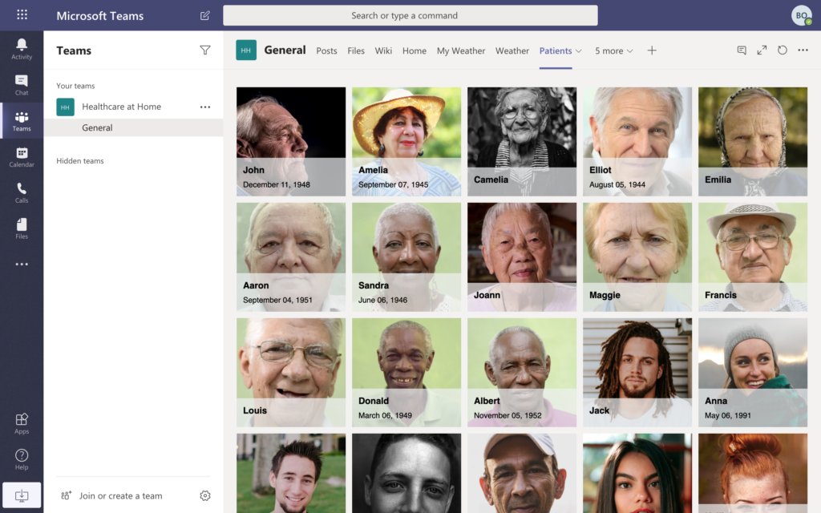The image size is (821, 513).
Task: Open the BO profile avatar
Action: [802, 15]
